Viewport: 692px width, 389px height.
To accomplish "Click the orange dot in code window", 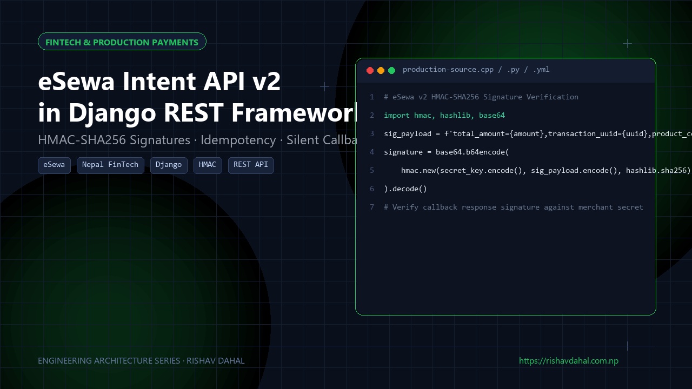I will click(x=381, y=70).
